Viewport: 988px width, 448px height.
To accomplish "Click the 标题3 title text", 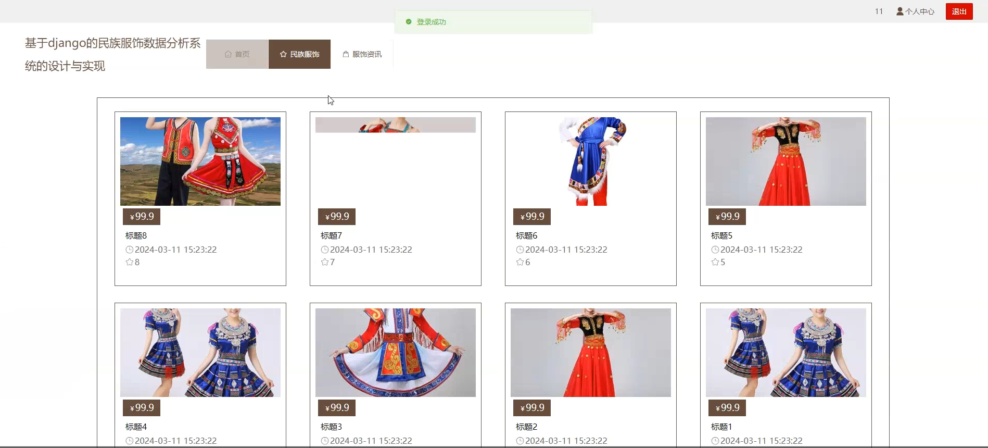I will click(x=331, y=427).
